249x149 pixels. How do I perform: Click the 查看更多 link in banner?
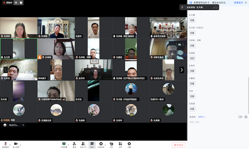(238, 3)
